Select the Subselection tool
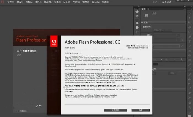This screenshot has width=193, height=117. pyautogui.click(x=190, y=18)
